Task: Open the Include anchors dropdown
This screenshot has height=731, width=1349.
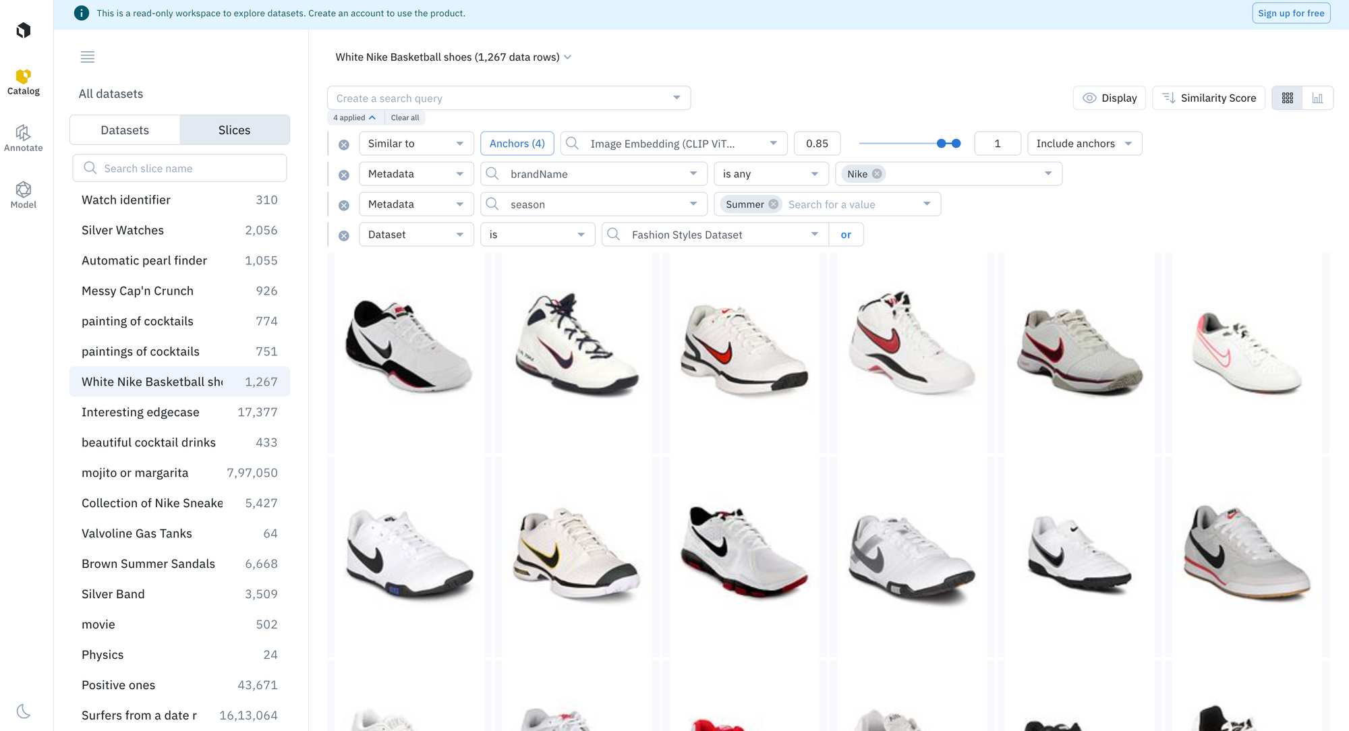Action: [1084, 144]
